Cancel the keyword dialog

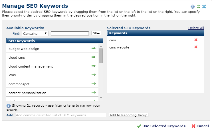coord(200,126)
